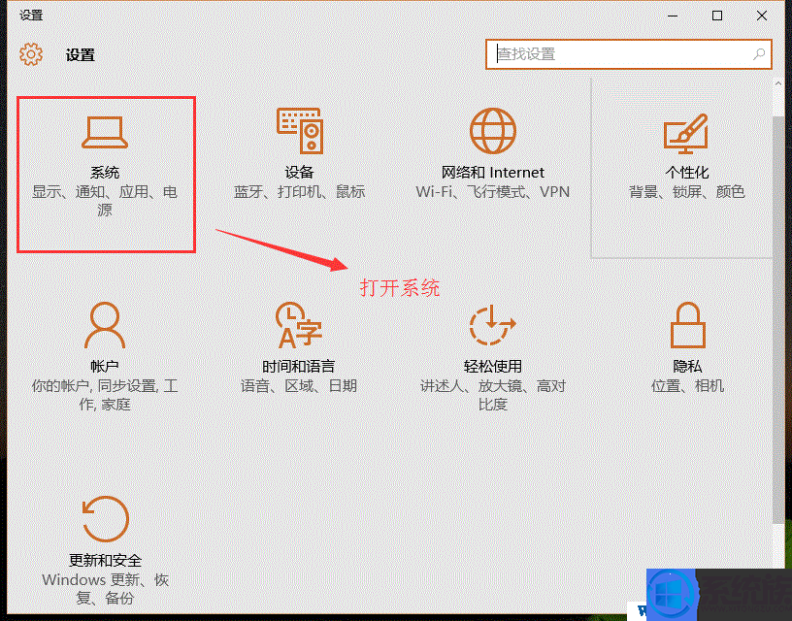The width and height of the screenshot is (792, 621).
Task: Open the 轻松使用 dotted clock icon
Action: point(492,325)
